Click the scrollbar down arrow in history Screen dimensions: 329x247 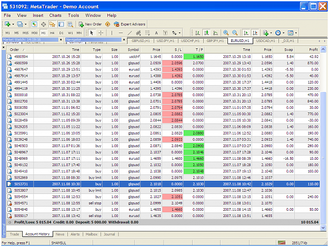[x=323, y=228]
